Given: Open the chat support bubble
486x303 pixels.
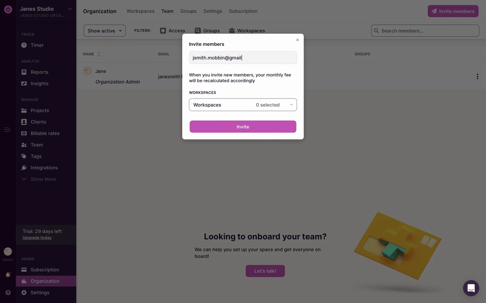Looking at the screenshot, I should coord(471,288).
